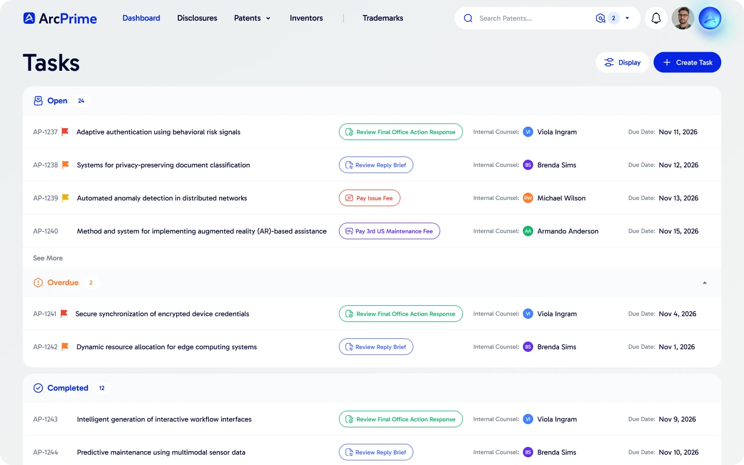This screenshot has width=744, height=465.
Task: Click Review Reply Brief for AP-1238
Action: tap(376, 165)
